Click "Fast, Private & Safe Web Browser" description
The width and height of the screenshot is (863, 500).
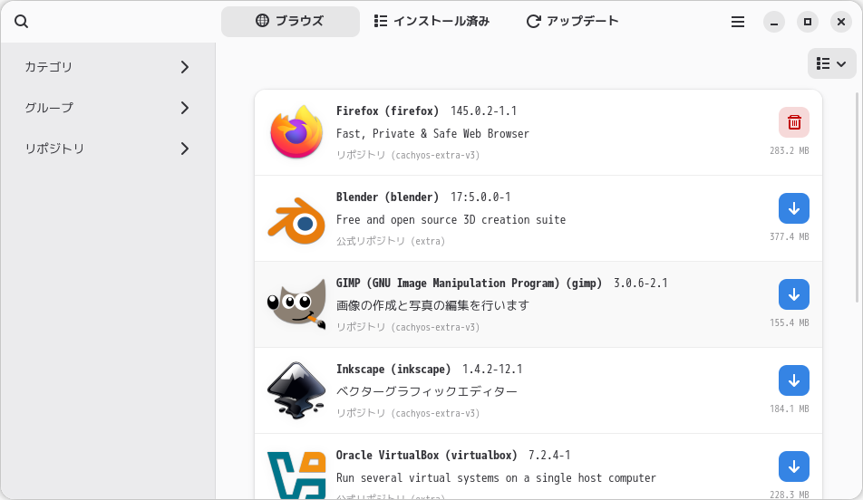[x=432, y=134]
